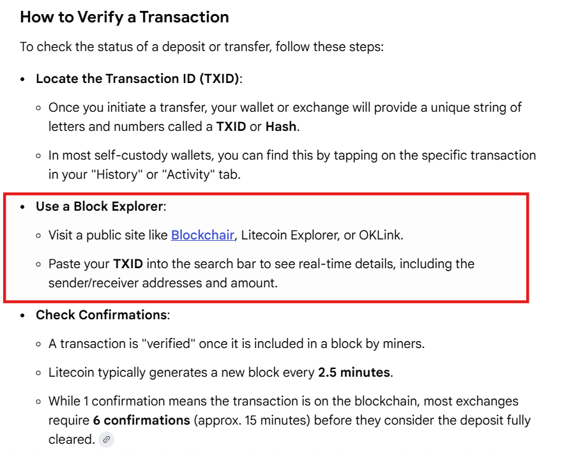This screenshot has height=454, width=562.
Task: Click the "Once you initiate a transfer" sentence
Action: (285, 107)
